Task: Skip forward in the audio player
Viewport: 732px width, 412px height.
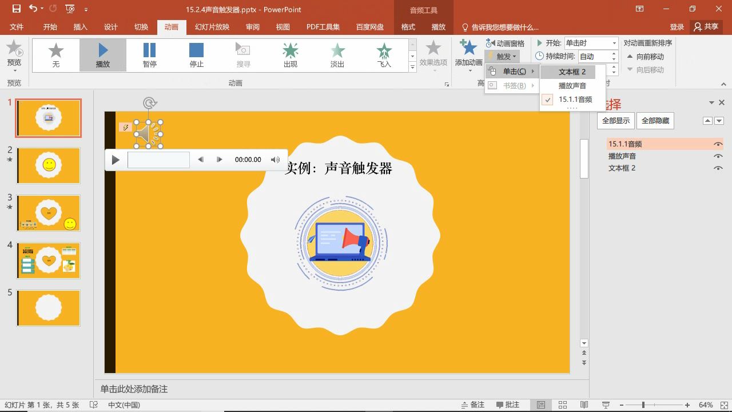Action: point(219,160)
